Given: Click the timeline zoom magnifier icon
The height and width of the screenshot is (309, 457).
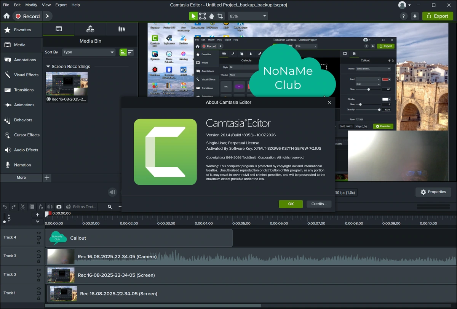Looking at the screenshot, I should click(x=110, y=207).
